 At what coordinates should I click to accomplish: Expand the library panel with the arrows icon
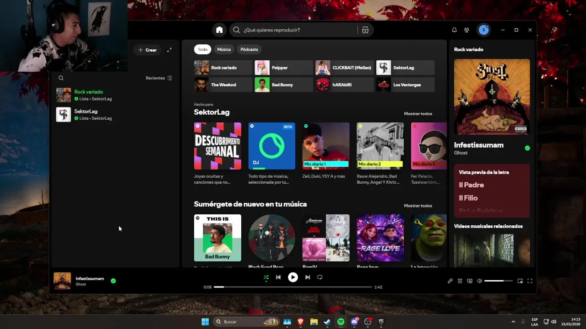click(169, 50)
